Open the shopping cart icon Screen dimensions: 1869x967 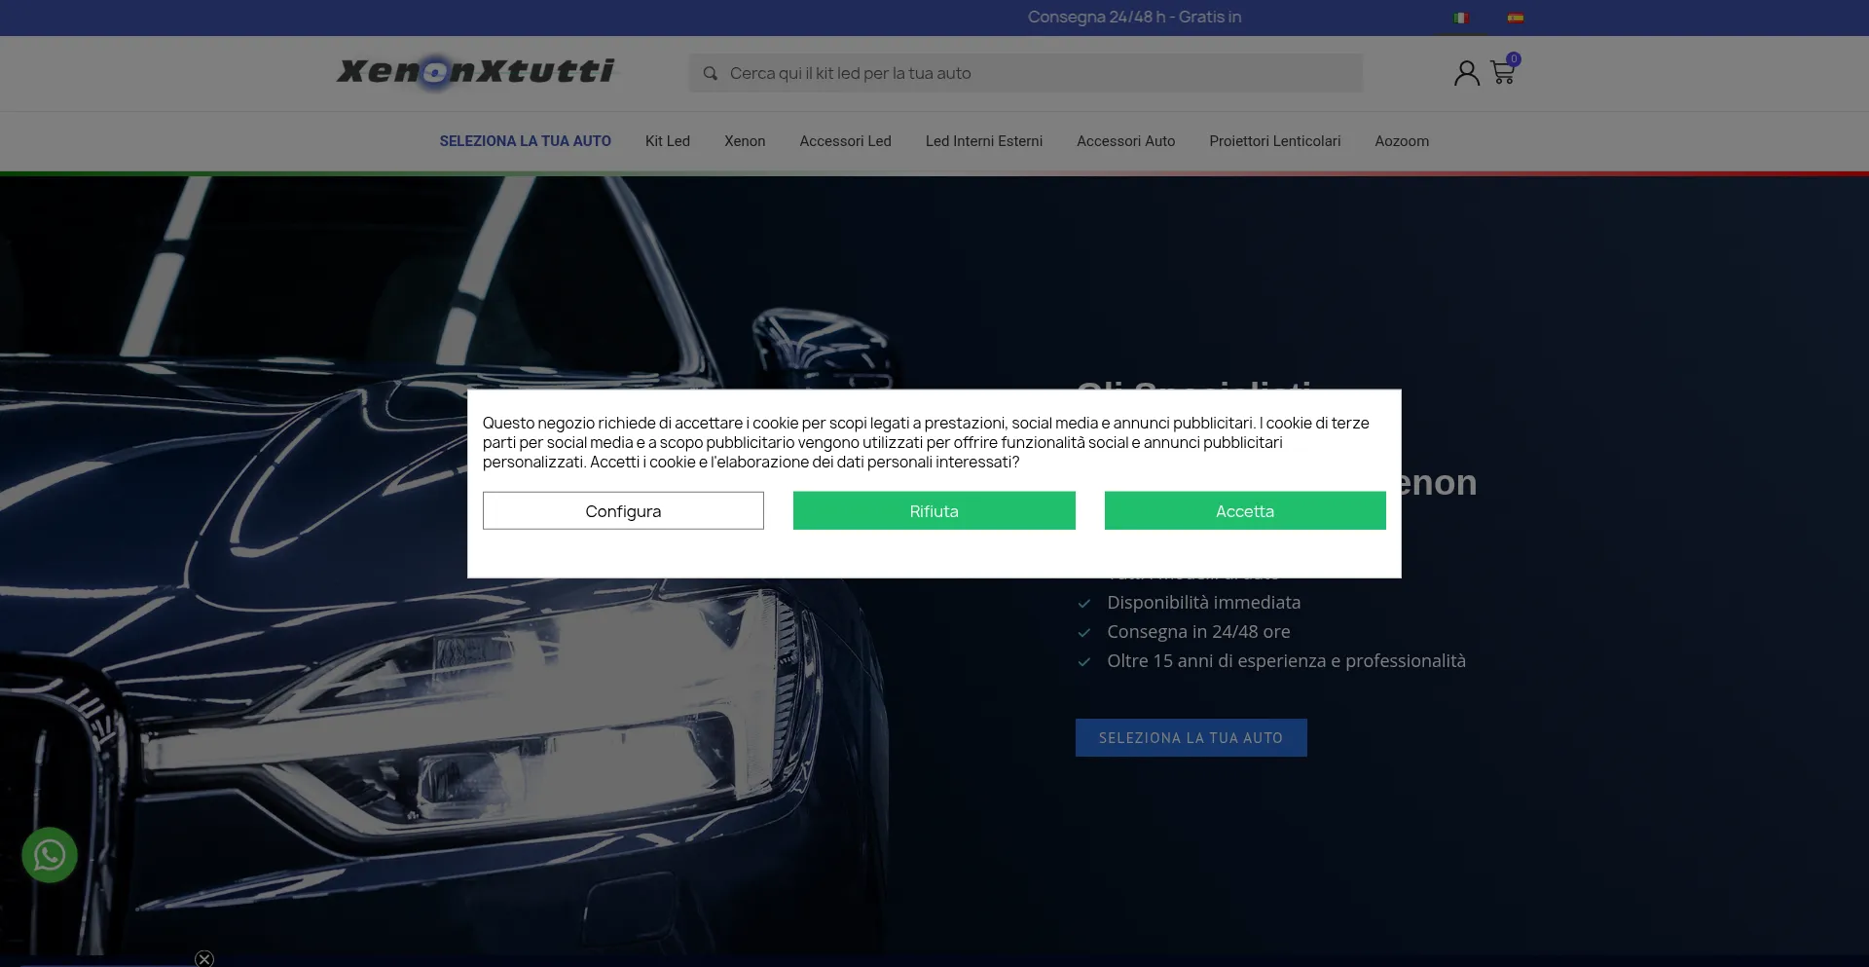(x=1502, y=73)
